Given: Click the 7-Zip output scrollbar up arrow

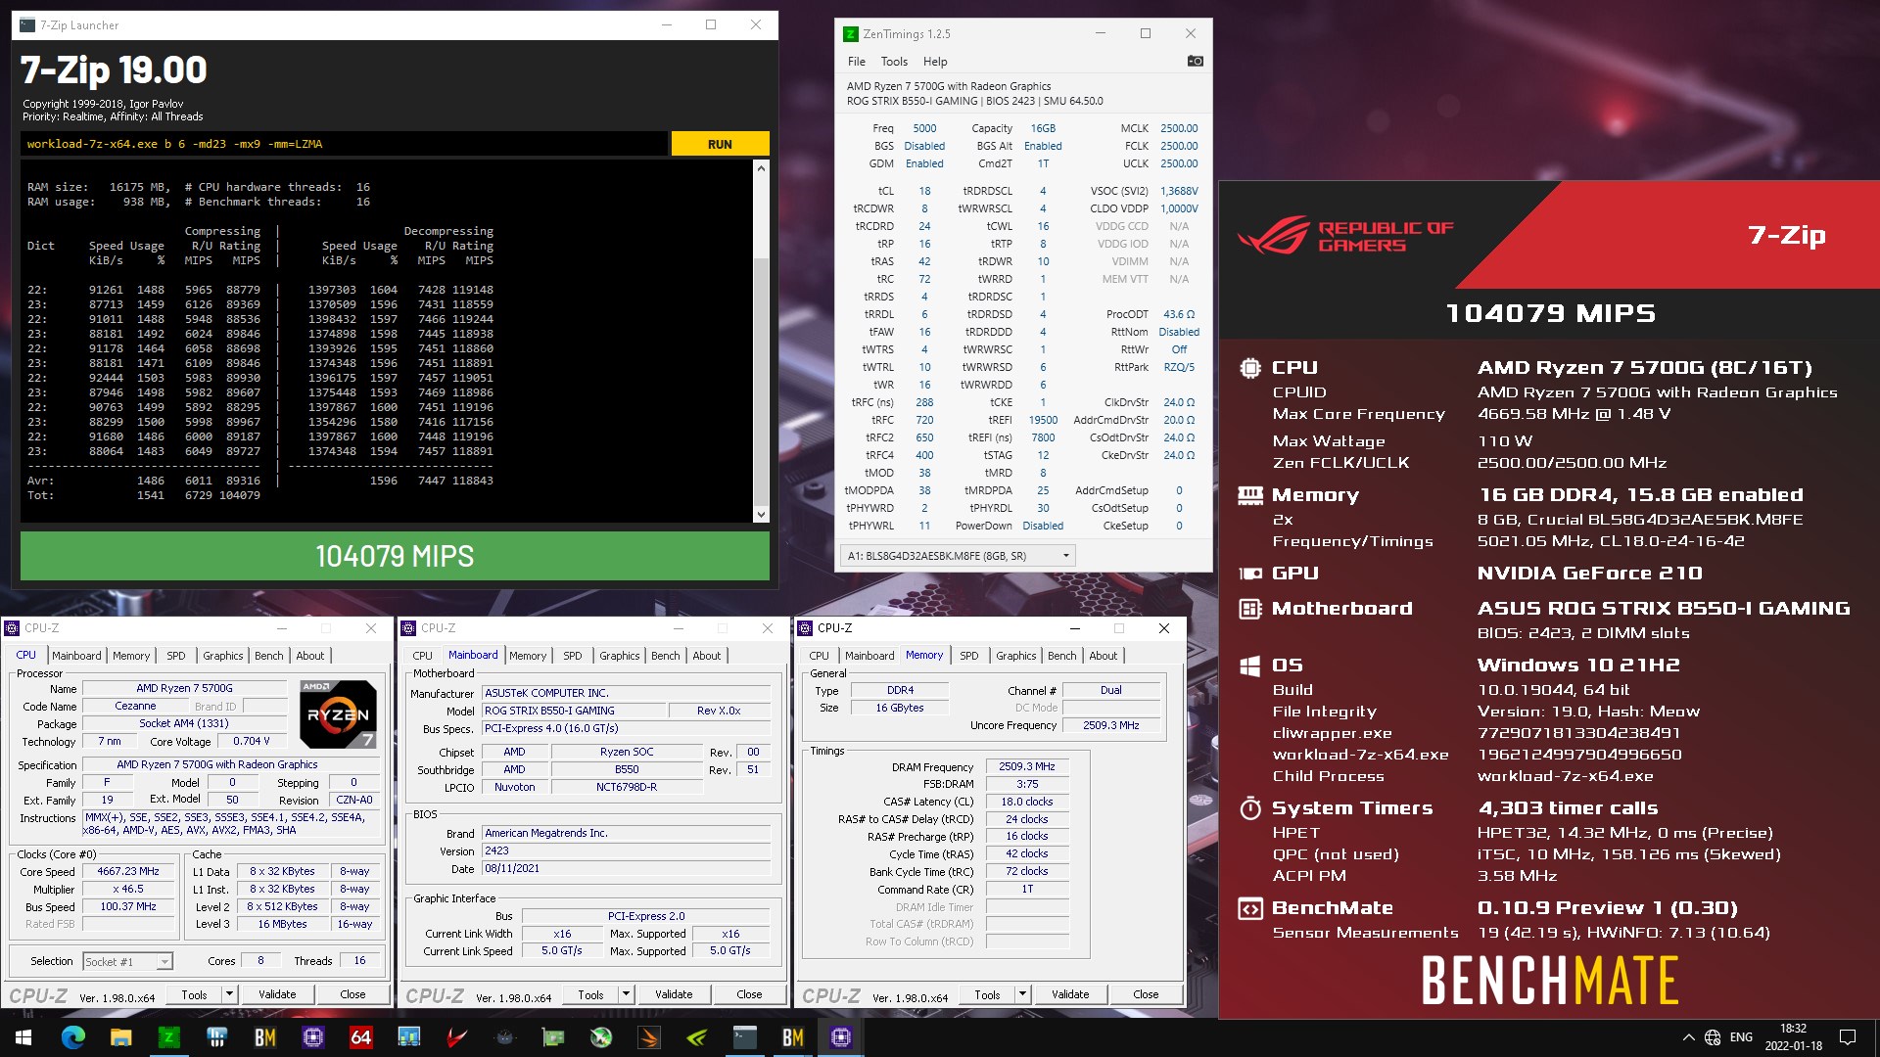Looking at the screenshot, I should [x=761, y=168].
